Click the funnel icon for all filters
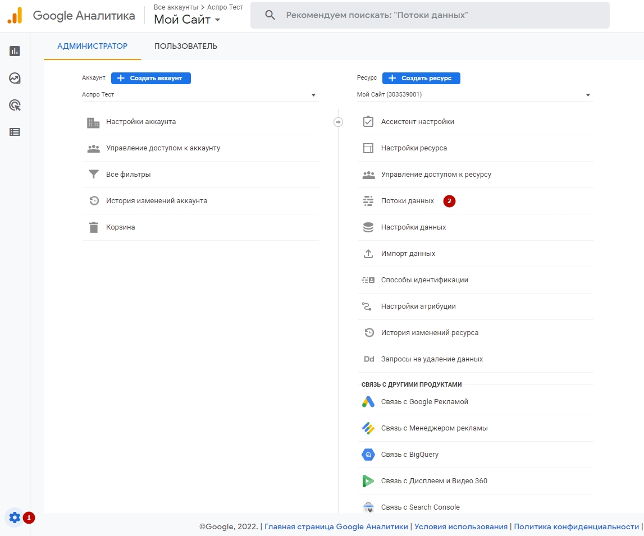The width and height of the screenshot is (644, 536). click(94, 175)
